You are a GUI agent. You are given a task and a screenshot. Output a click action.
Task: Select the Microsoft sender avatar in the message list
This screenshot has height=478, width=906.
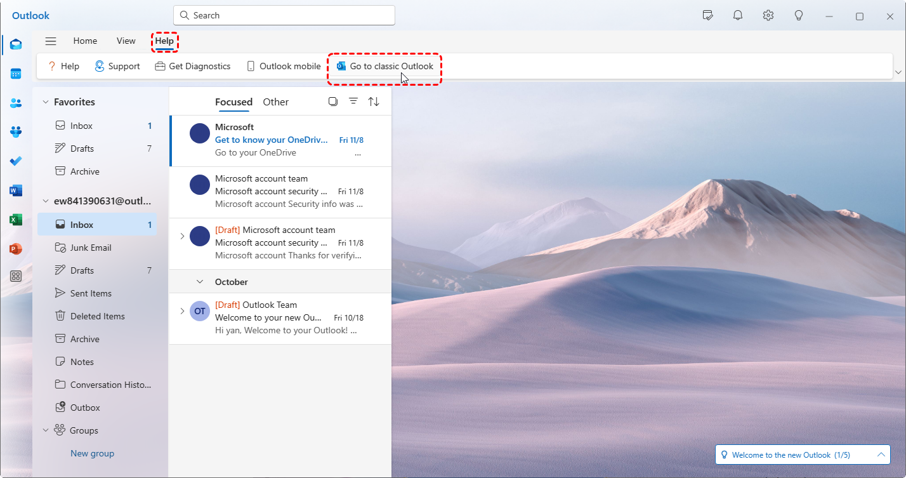(x=200, y=133)
